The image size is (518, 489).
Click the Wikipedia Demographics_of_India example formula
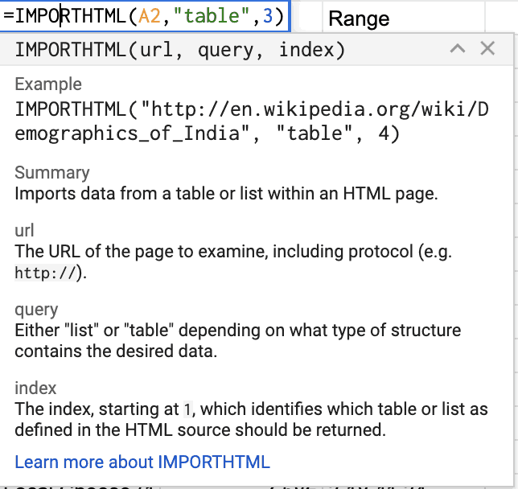click(x=252, y=121)
